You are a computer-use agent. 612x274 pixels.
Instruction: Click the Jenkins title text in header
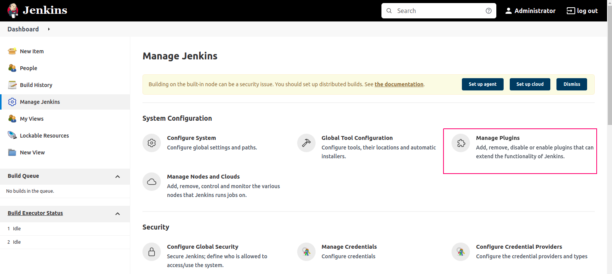click(45, 10)
